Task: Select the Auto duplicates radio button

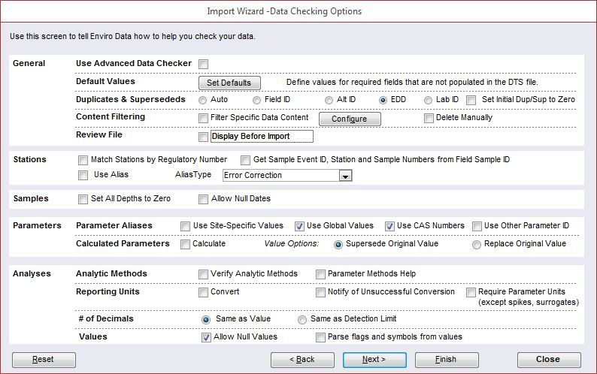Action: (x=202, y=100)
